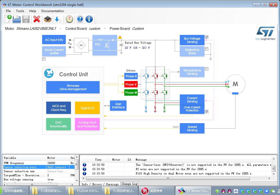
Task: Click the blue download arrow icon
Action: pyautogui.click(x=58, y=19)
